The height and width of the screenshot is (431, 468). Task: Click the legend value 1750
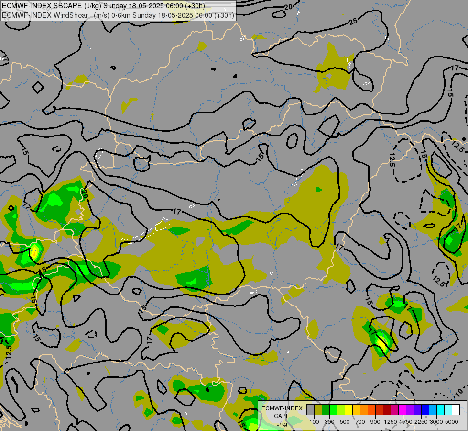[x=406, y=422]
